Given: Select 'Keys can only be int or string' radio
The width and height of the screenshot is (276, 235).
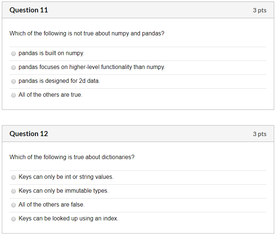Looking at the screenshot, I should click(x=14, y=177).
